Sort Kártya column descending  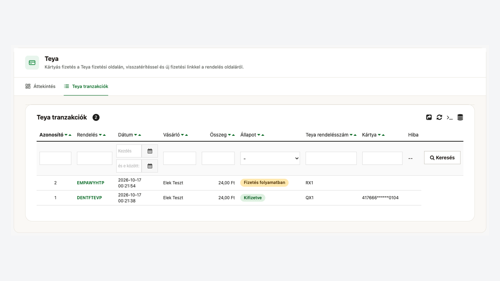pyautogui.click(x=379, y=135)
